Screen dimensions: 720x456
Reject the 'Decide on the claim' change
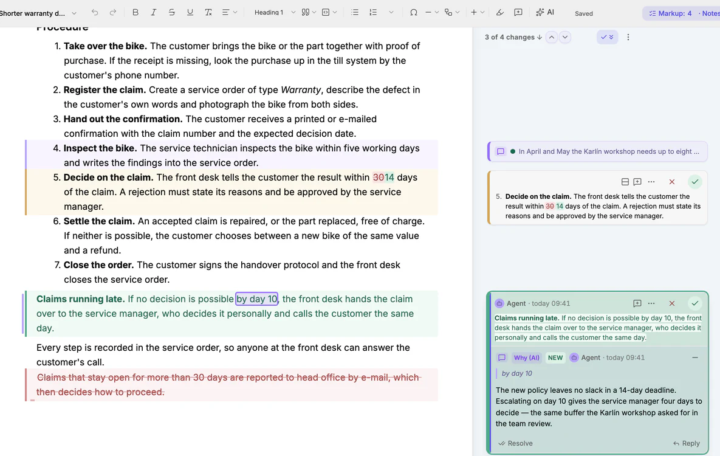coord(672,182)
